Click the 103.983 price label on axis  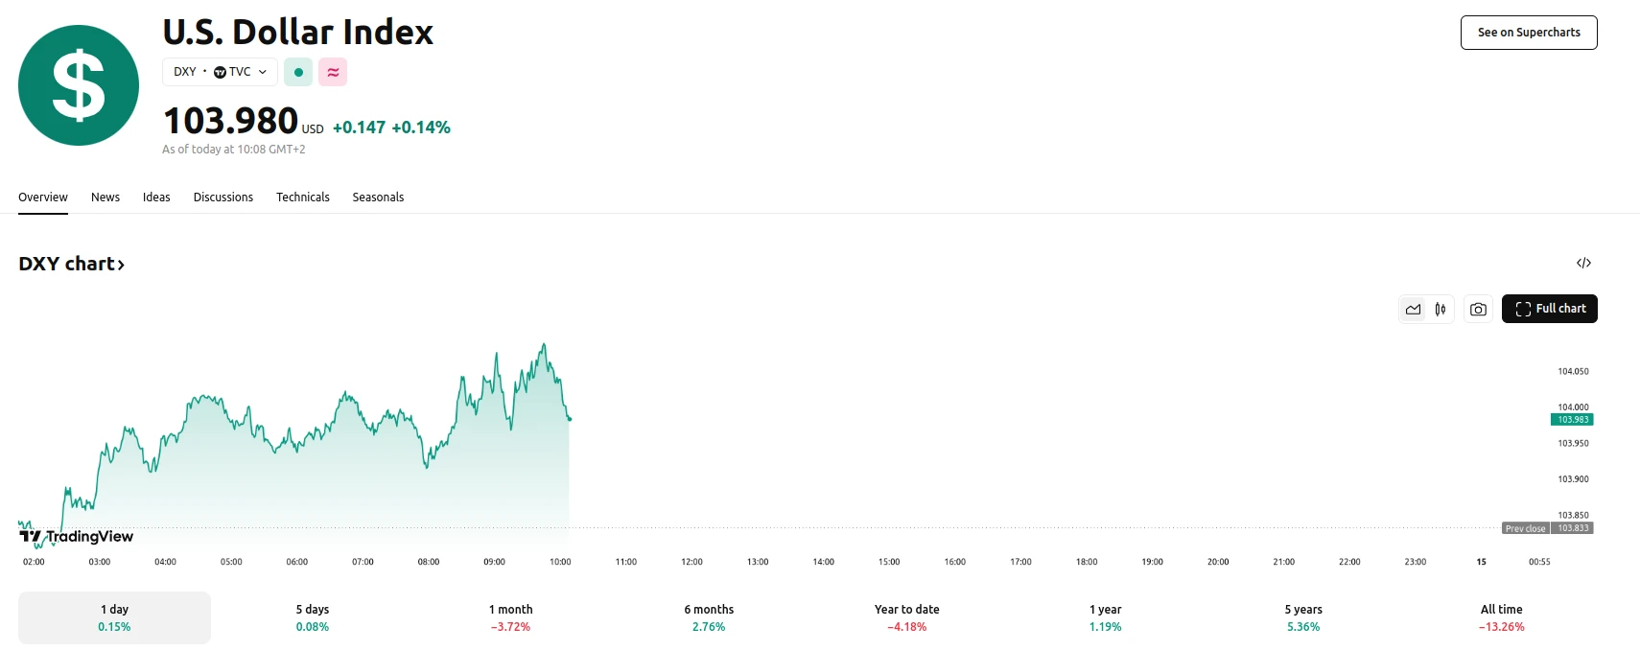click(1572, 419)
